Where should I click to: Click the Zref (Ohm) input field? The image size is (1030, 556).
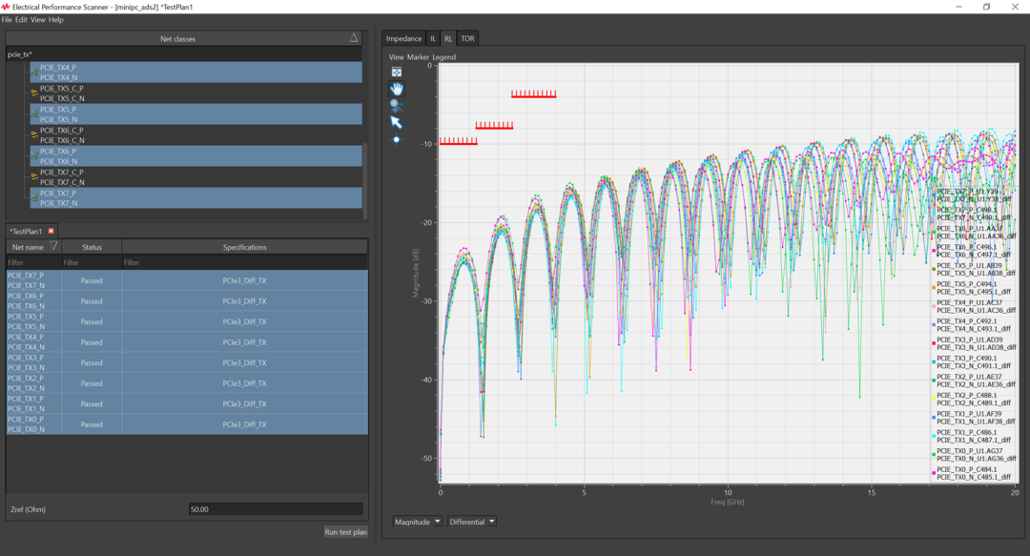click(276, 509)
